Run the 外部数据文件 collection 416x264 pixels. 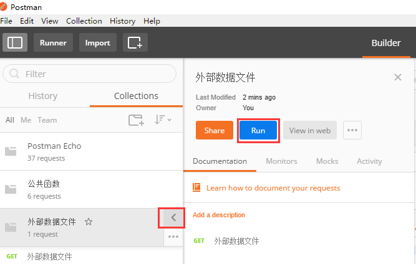click(258, 130)
